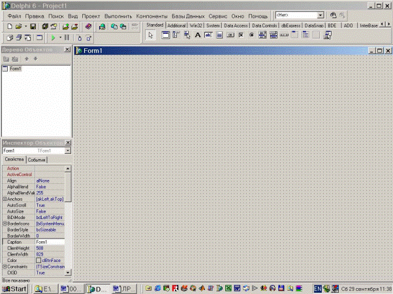393x294 pixels.
Task: Pick the ScrollBar component in the palette
Action: (284, 35)
